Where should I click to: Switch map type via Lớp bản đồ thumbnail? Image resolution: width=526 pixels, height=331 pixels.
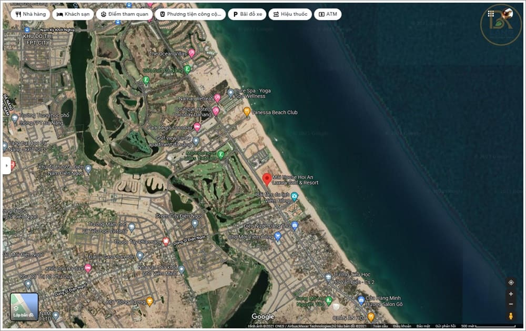24,306
